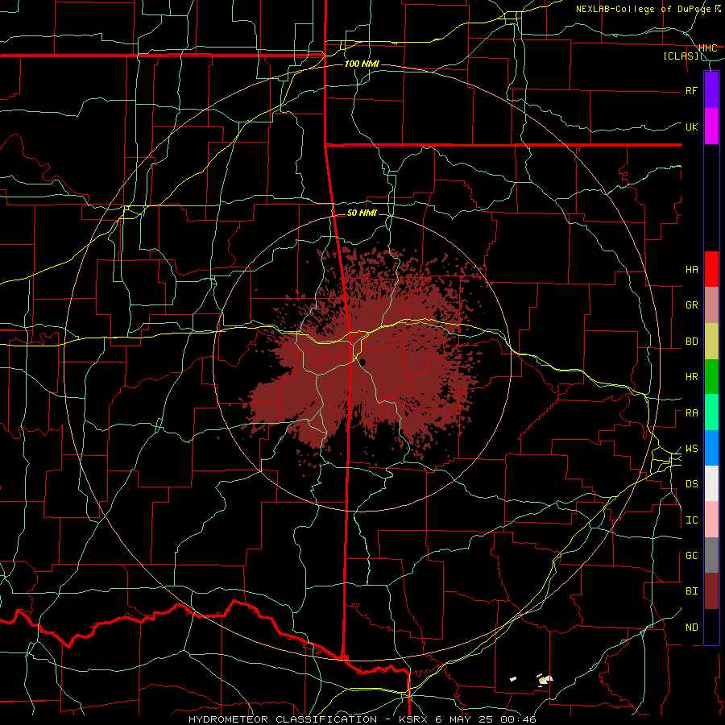Click the ND legend label

691,628
